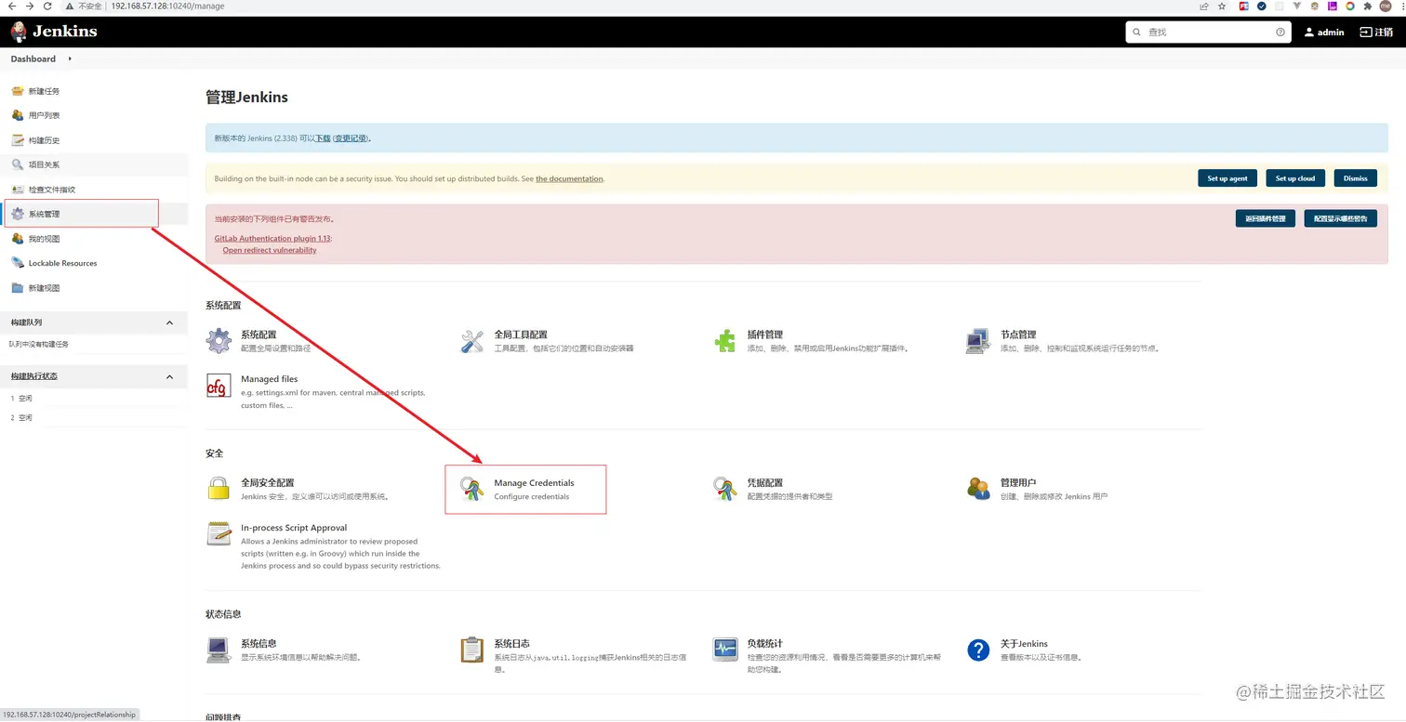Dismiss the built-in node warning
The width and height of the screenshot is (1406, 722).
tap(1355, 178)
